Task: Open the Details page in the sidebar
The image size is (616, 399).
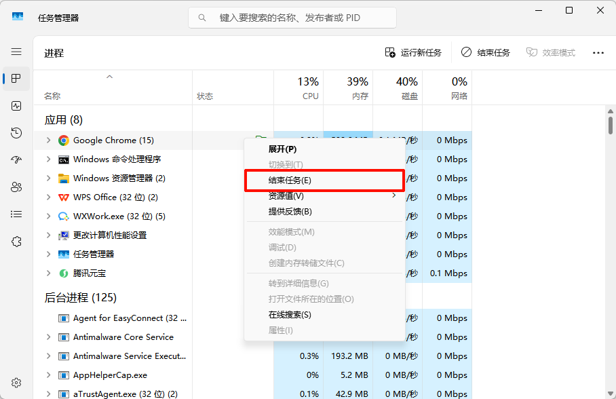Action: click(16, 214)
